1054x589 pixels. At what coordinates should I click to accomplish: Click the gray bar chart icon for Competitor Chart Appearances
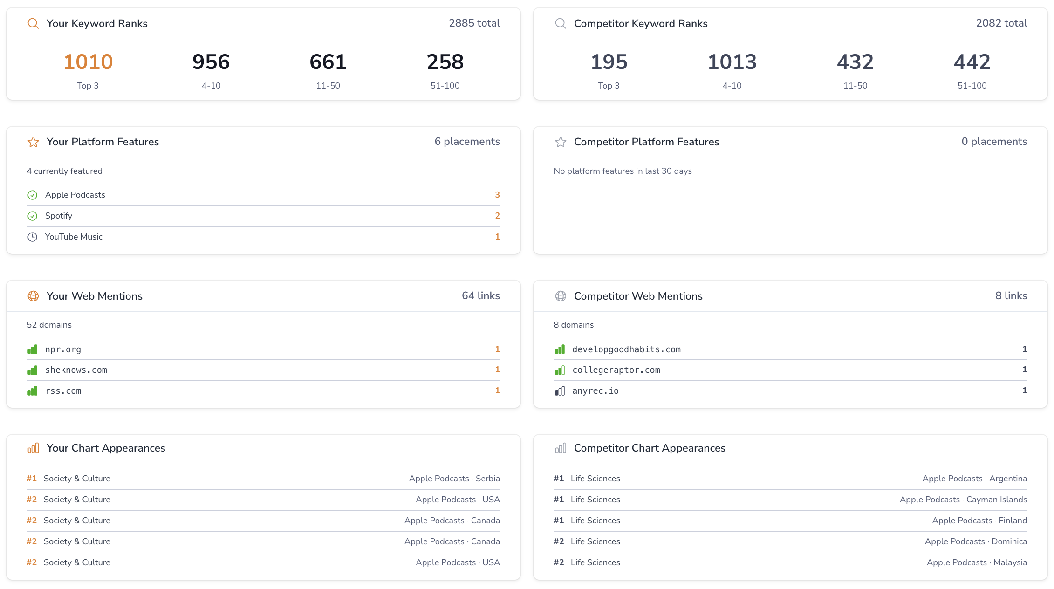(x=561, y=448)
